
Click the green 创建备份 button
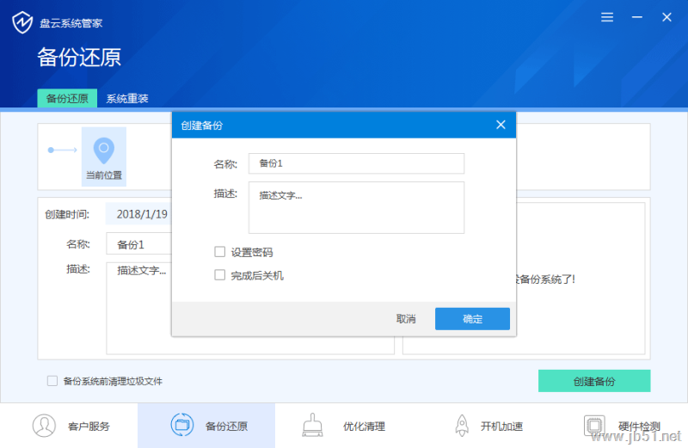tap(594, 381)
